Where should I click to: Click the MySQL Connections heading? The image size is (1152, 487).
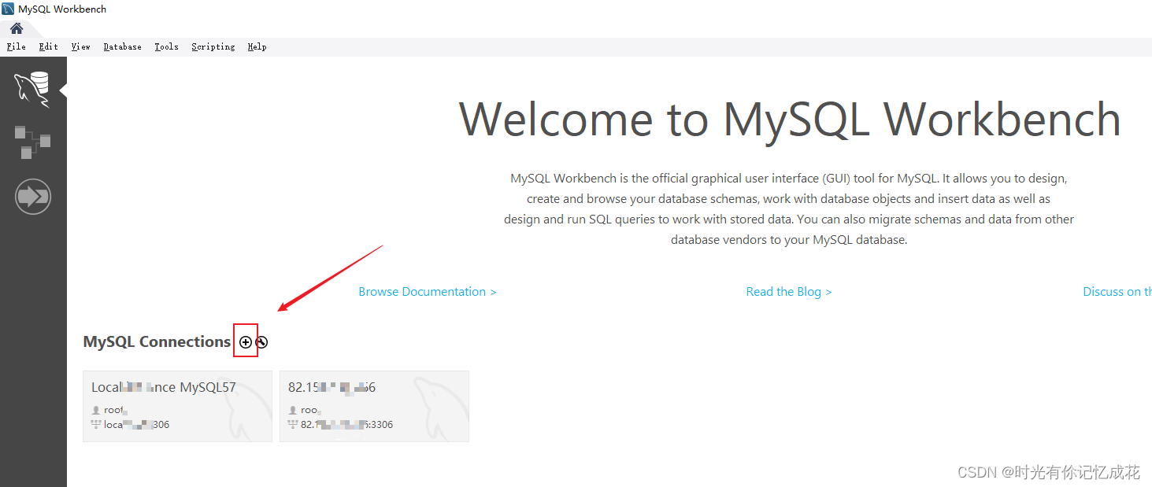coord(157,341)
